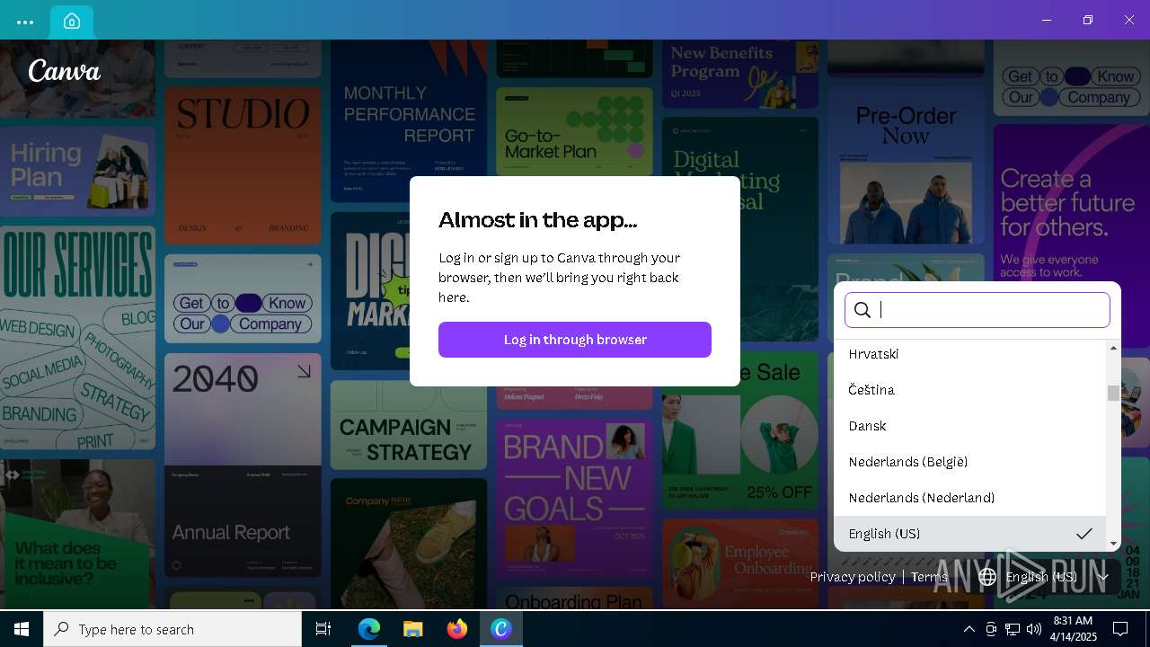Viewport: 1150px width, 647px height.
Task: Click the Monthly Performance Report thumbnail
Action: (x=409, y=121)
